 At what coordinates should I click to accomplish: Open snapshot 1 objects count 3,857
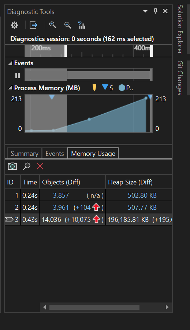pos(61,195)
